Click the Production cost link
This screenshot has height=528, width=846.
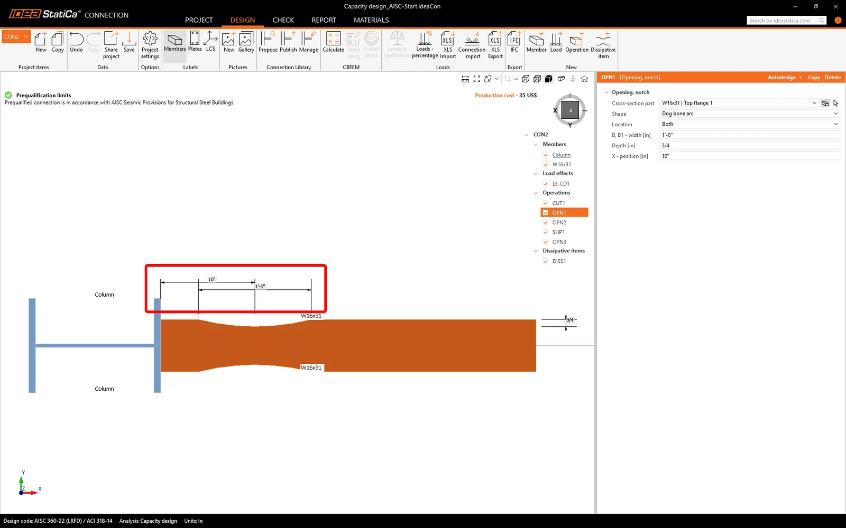(x=494, y=96)
